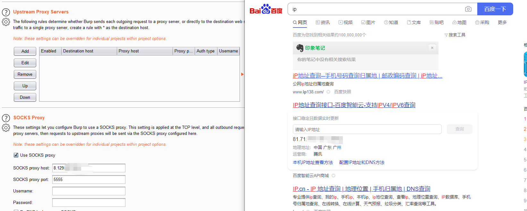The image size is (527, 211).
Task: Click the SOCKS proxy port field
Action: click(x=89, y=180)
